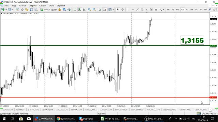218x122 pixels.
Task: Select the text A drawing tool
Action: [147, 9]
